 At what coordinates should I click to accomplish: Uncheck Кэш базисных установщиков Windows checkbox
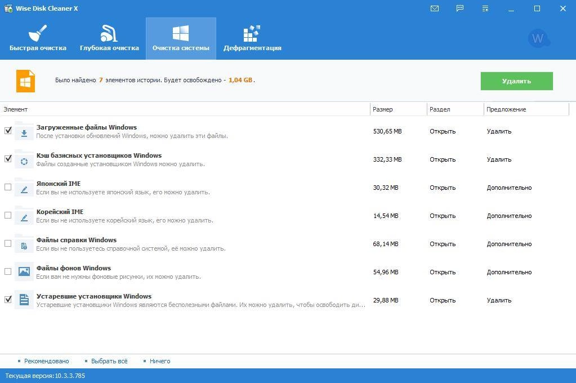(x=8, y=159)
